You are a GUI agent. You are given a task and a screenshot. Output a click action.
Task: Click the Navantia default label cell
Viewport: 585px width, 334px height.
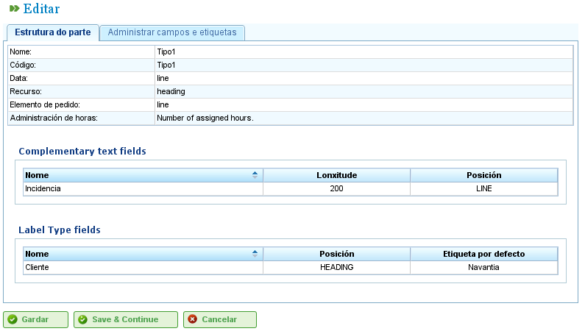(x=483, y=268)
